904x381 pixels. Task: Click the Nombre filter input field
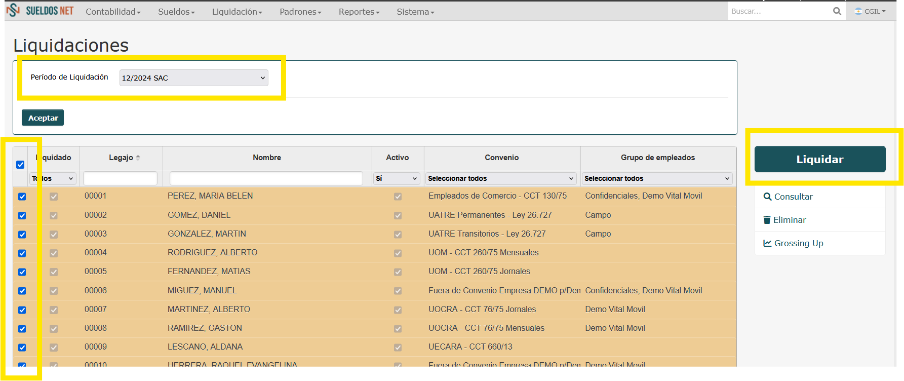[x=266, y=178]
